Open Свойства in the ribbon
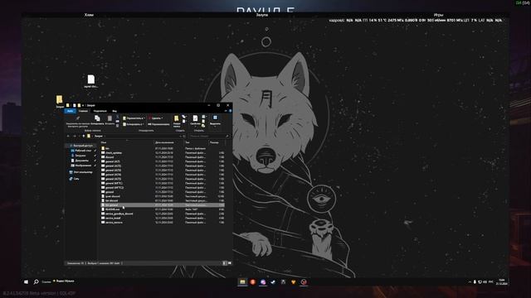Viewport: 531px width, 298px height. 195,120
